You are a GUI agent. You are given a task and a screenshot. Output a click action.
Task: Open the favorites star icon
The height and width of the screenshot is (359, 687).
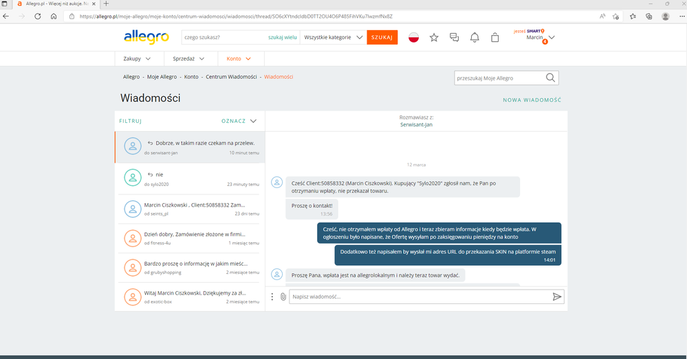434,38
